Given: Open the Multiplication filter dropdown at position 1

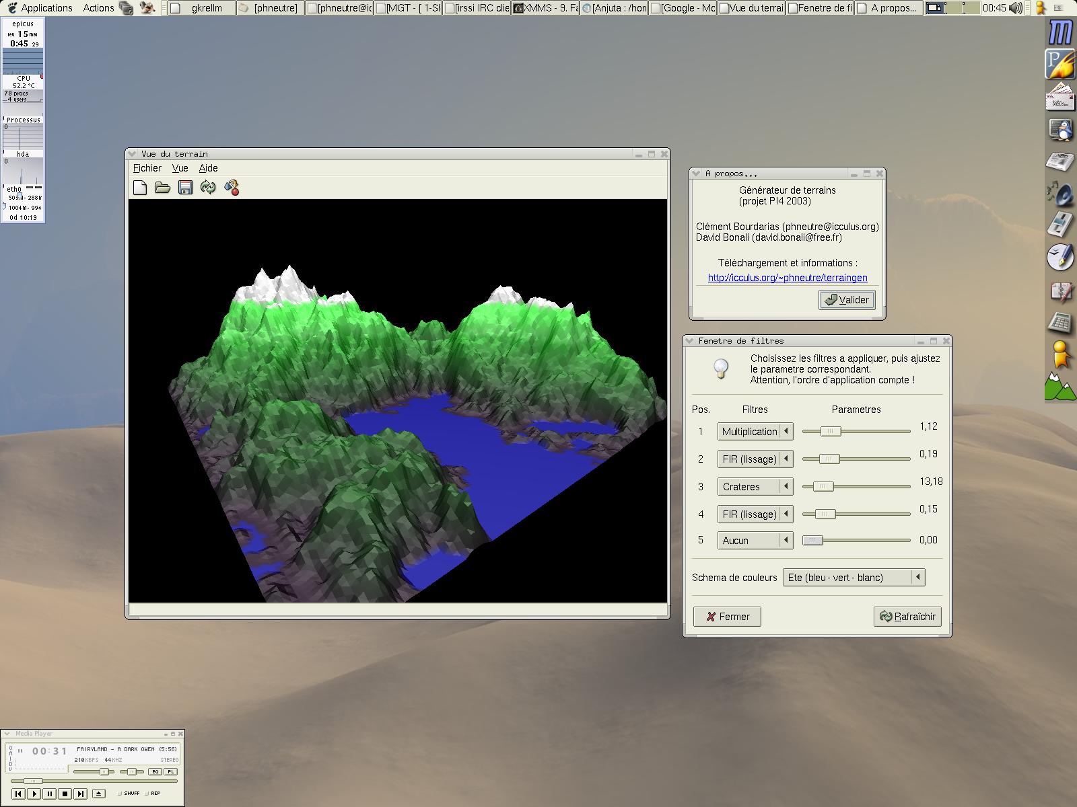Looking at the screenshot, I should coord(755,432).
